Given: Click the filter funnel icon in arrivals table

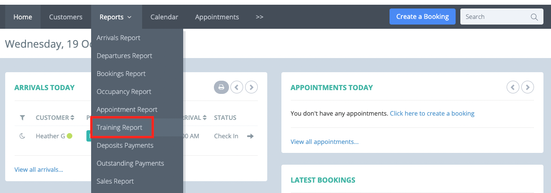Looking at the screenshot, I should click(x=23, y=117).
